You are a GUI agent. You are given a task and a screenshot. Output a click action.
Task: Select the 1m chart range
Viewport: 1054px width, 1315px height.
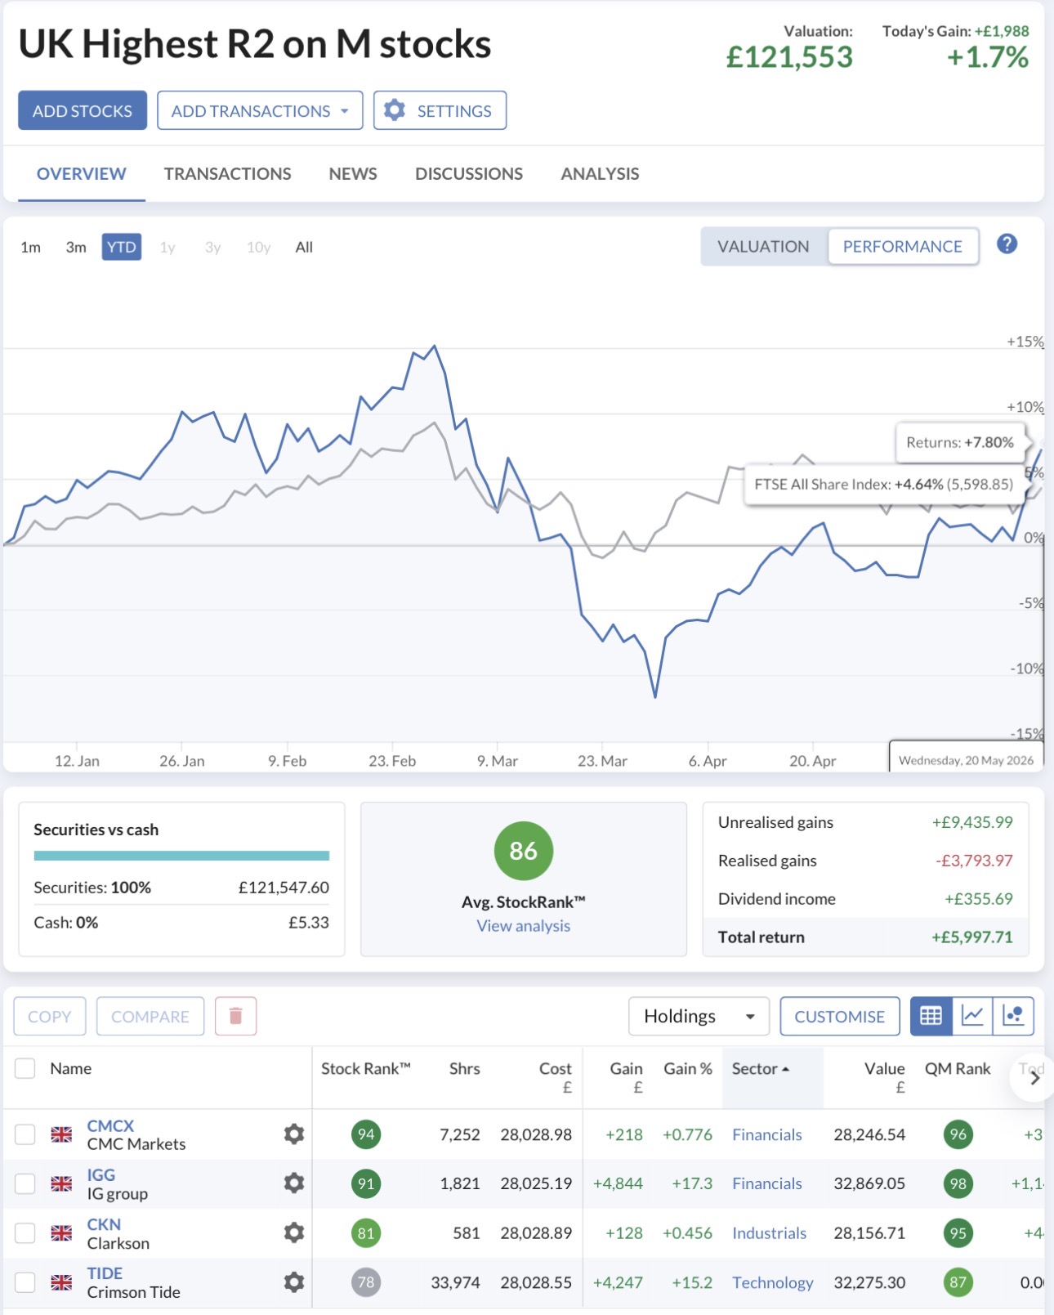tap(31, 247)
